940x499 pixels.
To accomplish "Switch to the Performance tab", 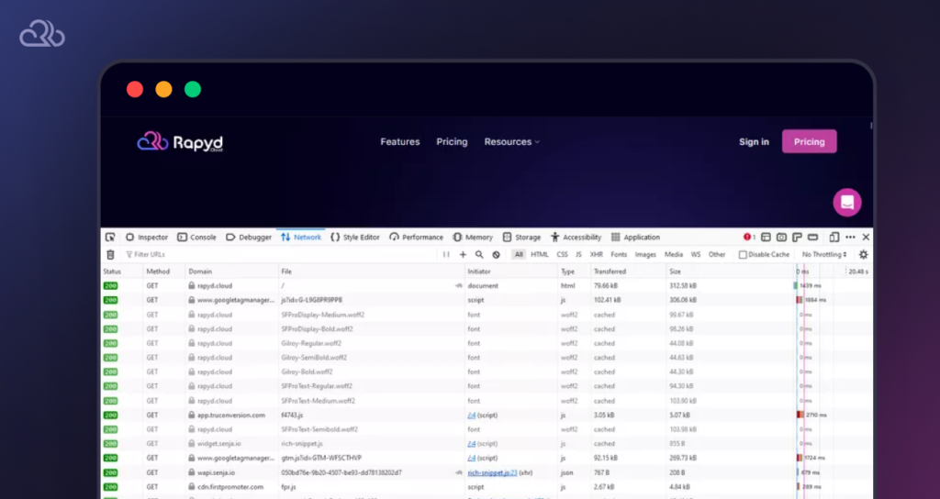I will (x=416, y=238).
